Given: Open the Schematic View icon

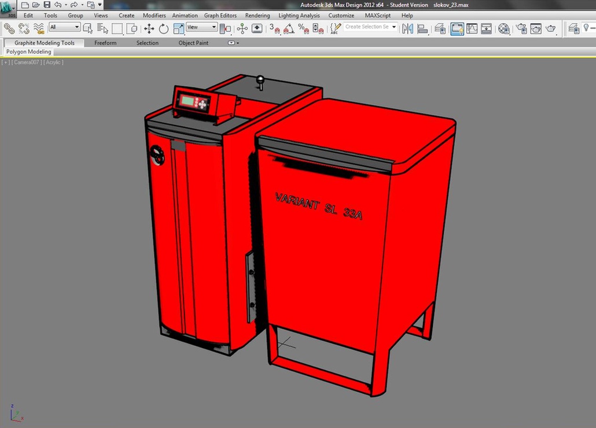Looking at the screenshot, I should coord(486,28).
